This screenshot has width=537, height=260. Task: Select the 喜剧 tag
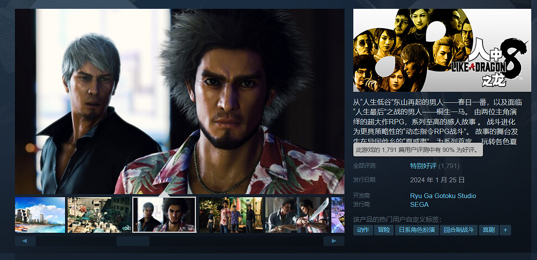tap(489, 230)
